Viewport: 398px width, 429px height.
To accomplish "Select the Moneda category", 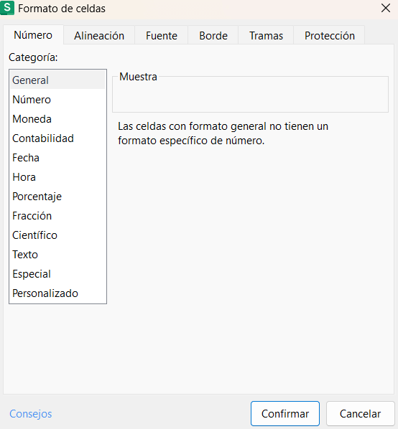I will click(x=57, y=119).
